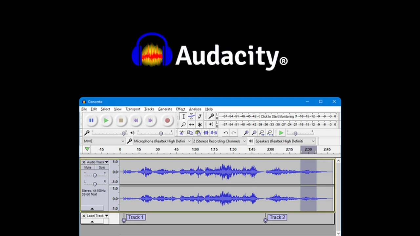Open the Select menu
The image size is (420, 236).
[105, 109]
